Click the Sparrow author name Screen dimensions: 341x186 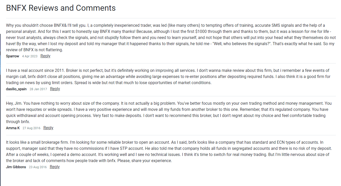pos(12,56)
